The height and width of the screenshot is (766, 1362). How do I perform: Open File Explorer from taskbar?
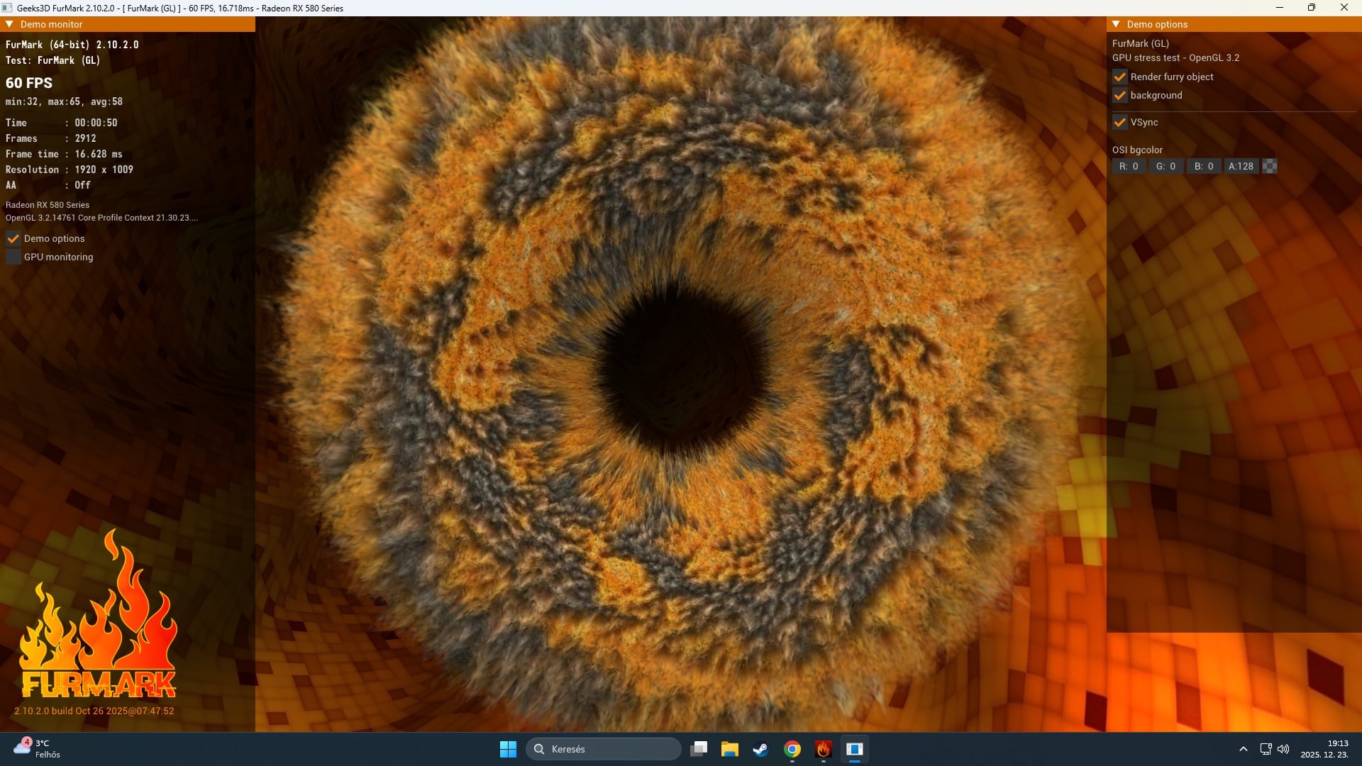click(x=729, y=749)
